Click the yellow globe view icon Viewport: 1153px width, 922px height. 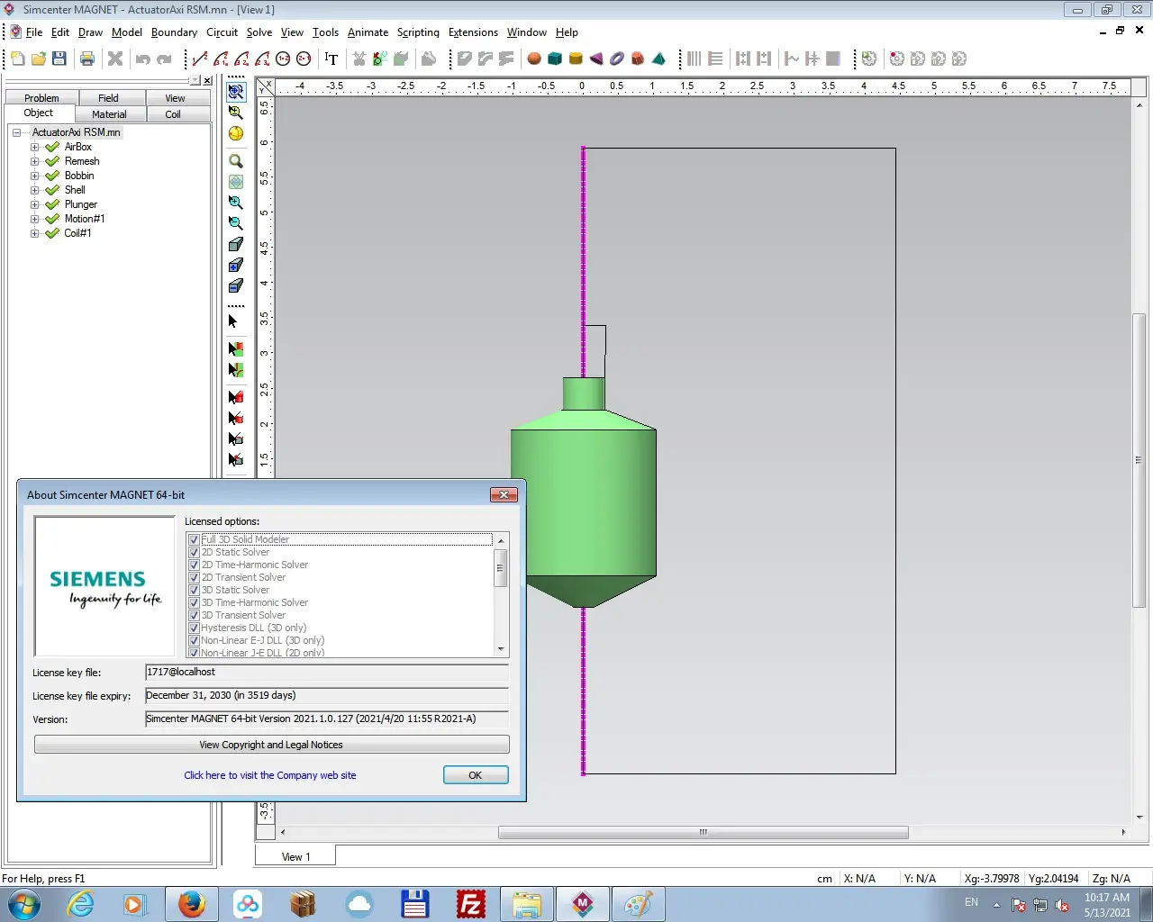(x=236, y=133)
